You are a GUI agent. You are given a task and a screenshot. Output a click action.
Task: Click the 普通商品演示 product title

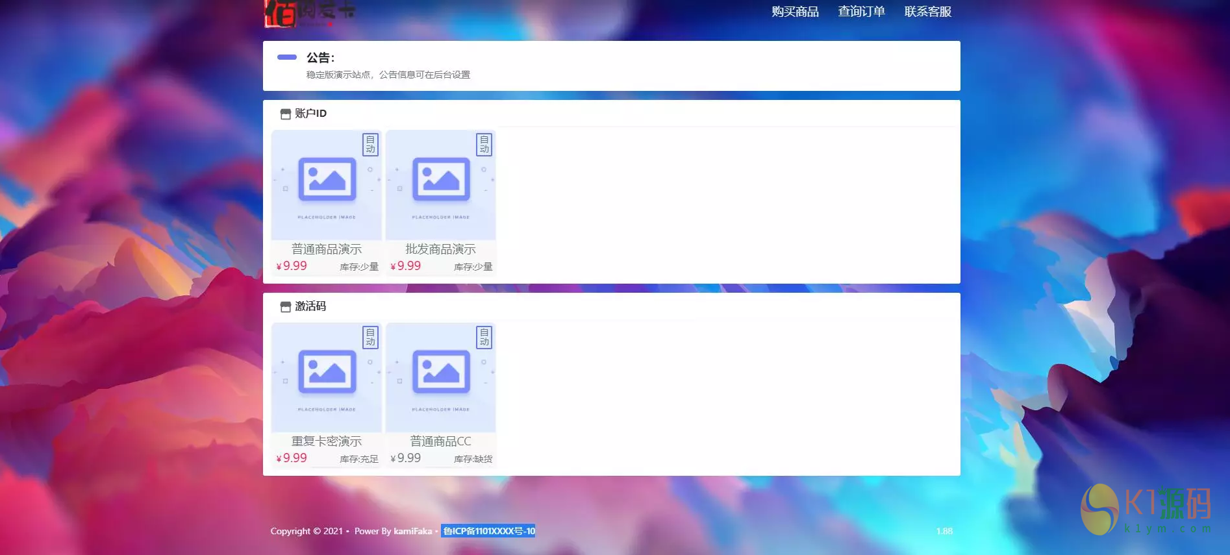pyautogui.click(x=327, y=249)
